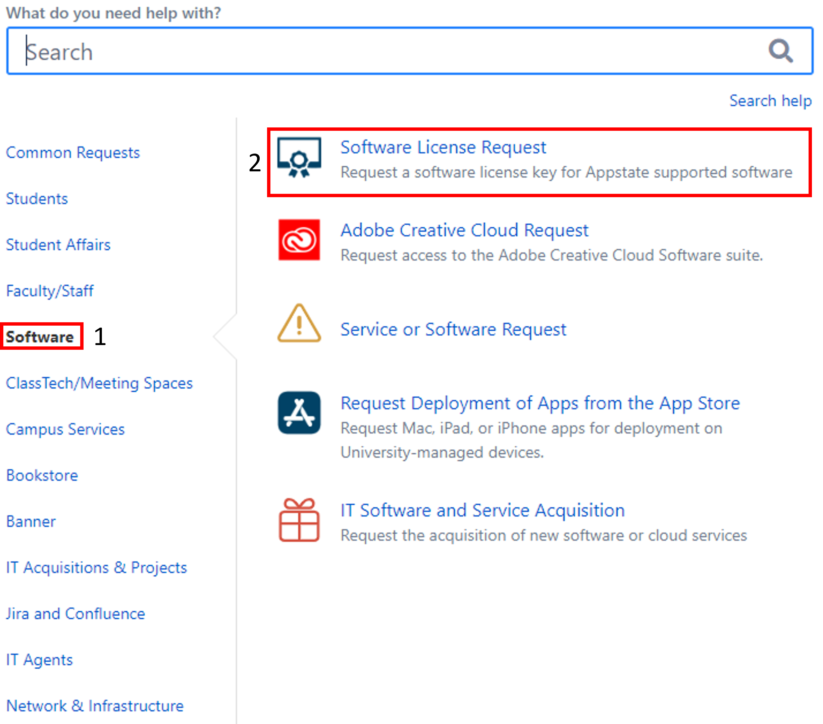Switch to the Faculty/Staff category
This screenshot has height=724, width=823.
click(50, 291)
